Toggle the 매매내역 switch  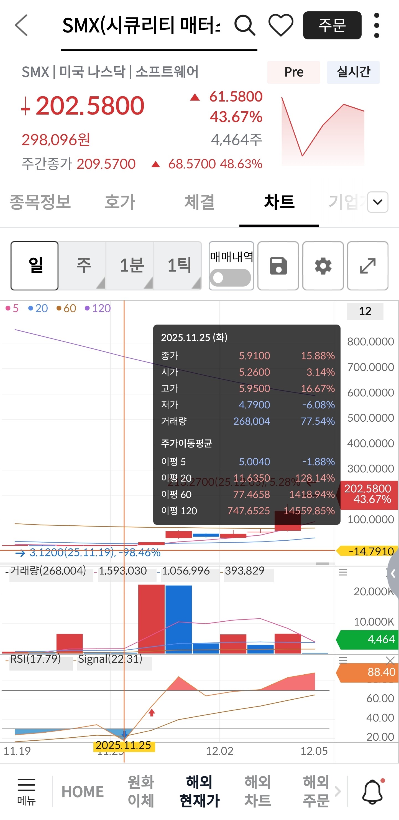coord(231,278)
